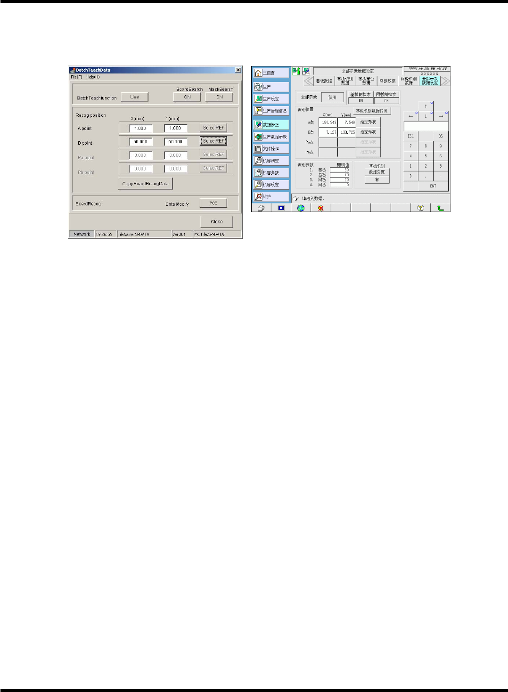Toggle BatchTeachfunction Use button
The width and height of the screenshot is (508, 692).
tap(135, 97)
